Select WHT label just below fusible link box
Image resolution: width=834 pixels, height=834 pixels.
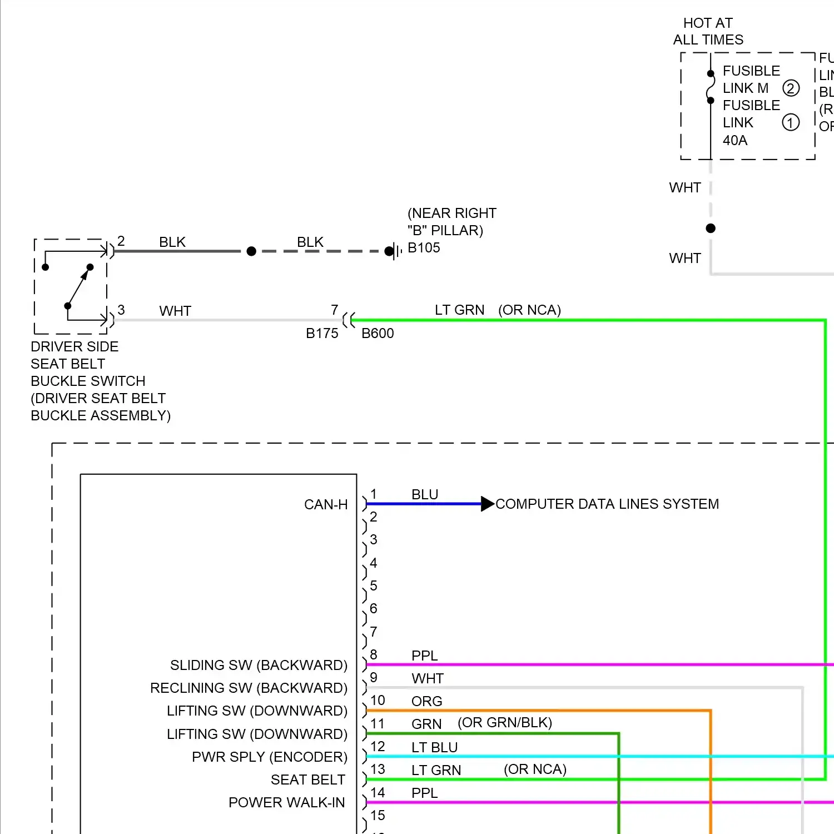coord(685,188)
